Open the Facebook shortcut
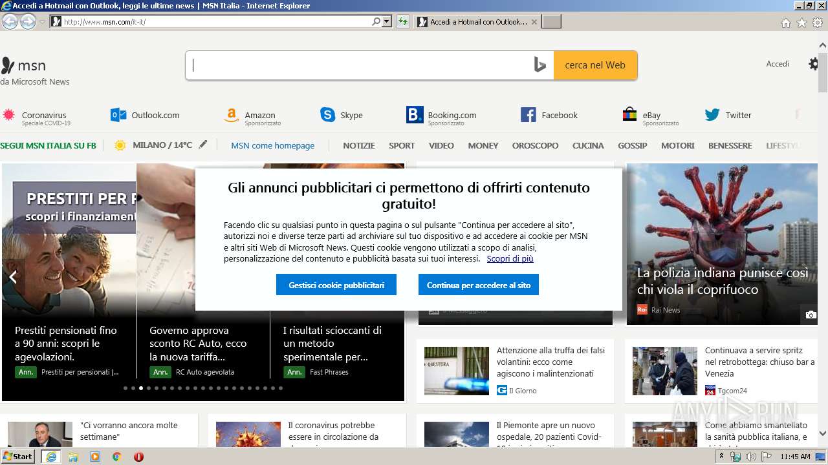 (549, 115)
